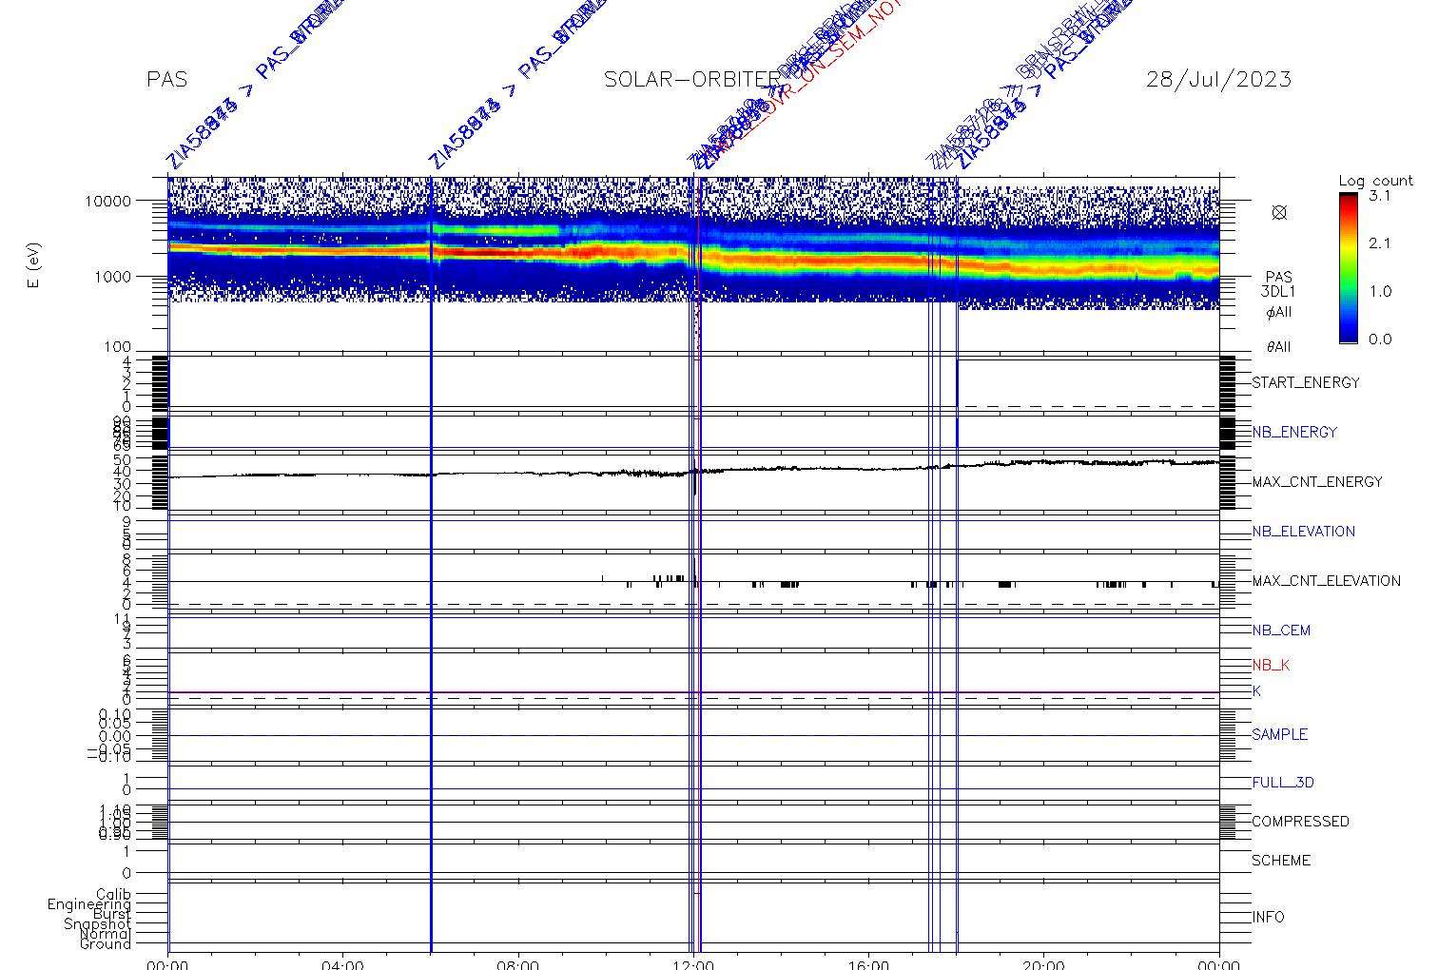Click the 20:00 time axis label
This screenshot has width=1438, height=970.
(x=1043, y=964)
